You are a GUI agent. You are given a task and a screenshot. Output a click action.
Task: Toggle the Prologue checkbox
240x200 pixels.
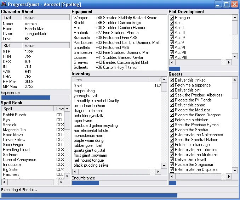point(172,18)
